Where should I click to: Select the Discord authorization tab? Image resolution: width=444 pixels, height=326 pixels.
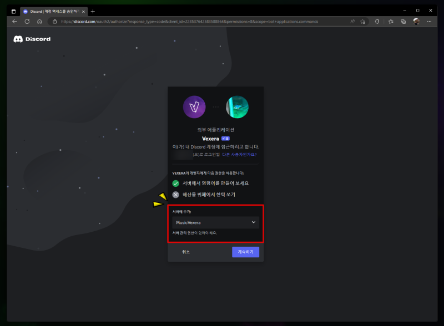[x=53, y=12]
